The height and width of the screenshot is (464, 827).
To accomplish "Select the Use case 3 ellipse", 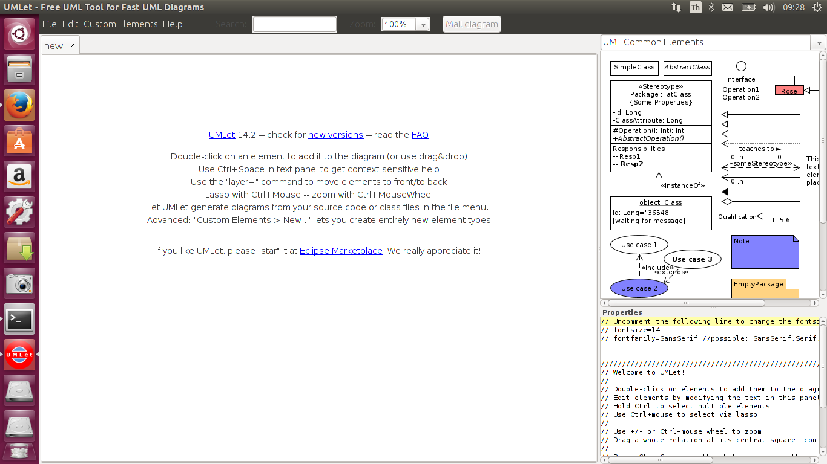I will 692,259.
